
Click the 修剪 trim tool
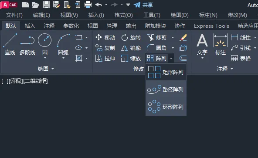point(156,37)
